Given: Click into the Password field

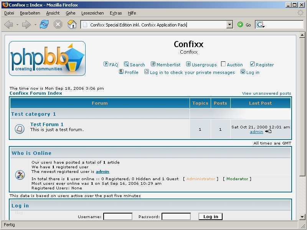Looking at the screenshot, I should point(176,217).
